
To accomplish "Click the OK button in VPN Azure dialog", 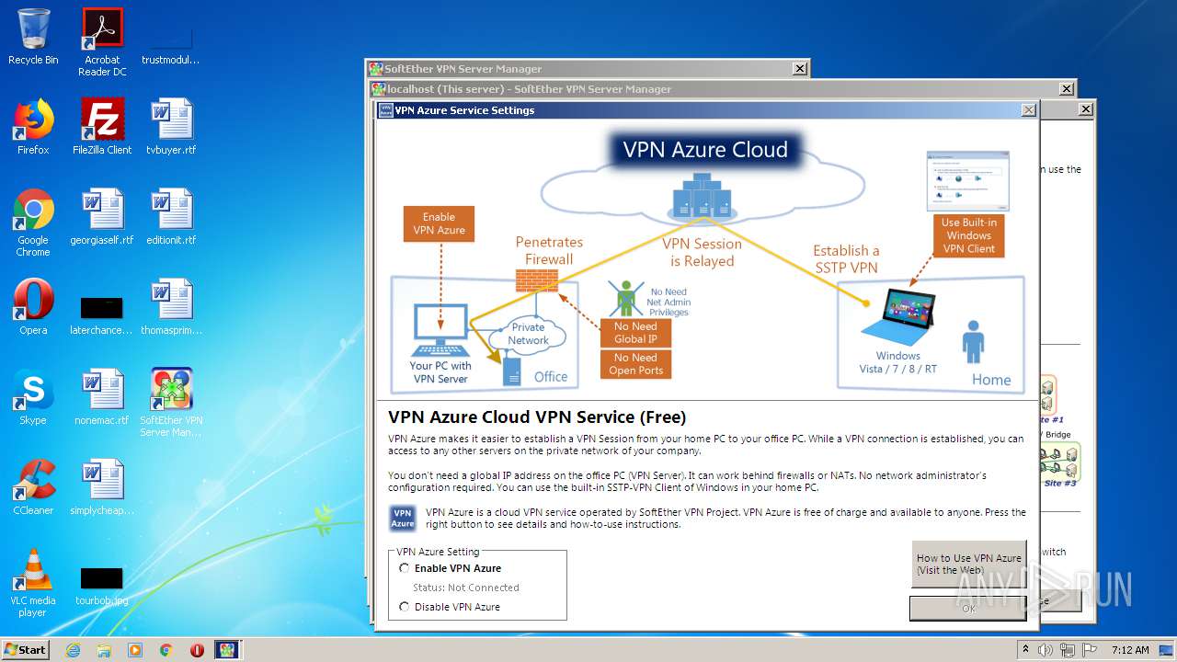I will [x=968, y=608].
